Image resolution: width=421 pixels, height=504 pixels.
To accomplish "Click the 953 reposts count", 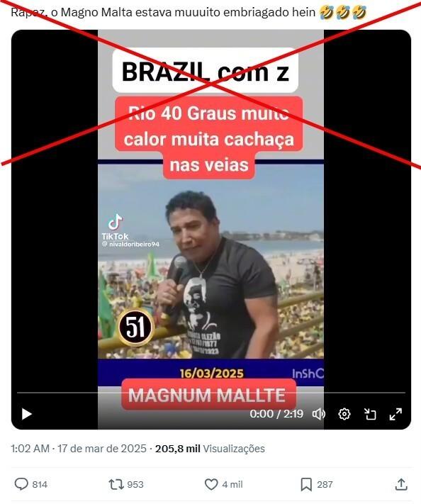I will coord(135,484).
